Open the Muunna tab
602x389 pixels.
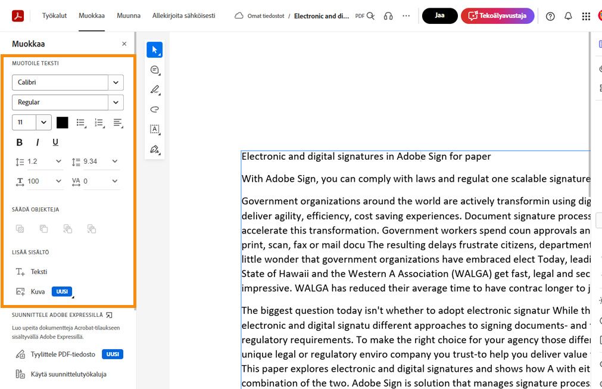click(129, 15)
